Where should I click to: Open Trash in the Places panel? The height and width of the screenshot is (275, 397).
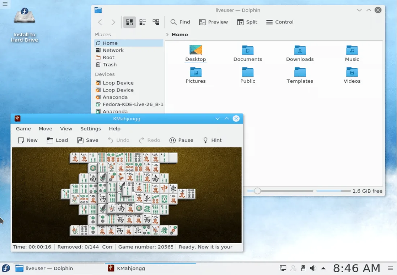[x=129, y=65]
